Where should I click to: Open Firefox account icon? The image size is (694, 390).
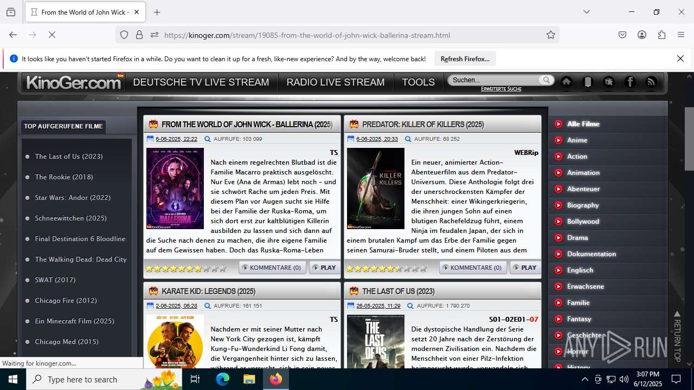(642, 35)
